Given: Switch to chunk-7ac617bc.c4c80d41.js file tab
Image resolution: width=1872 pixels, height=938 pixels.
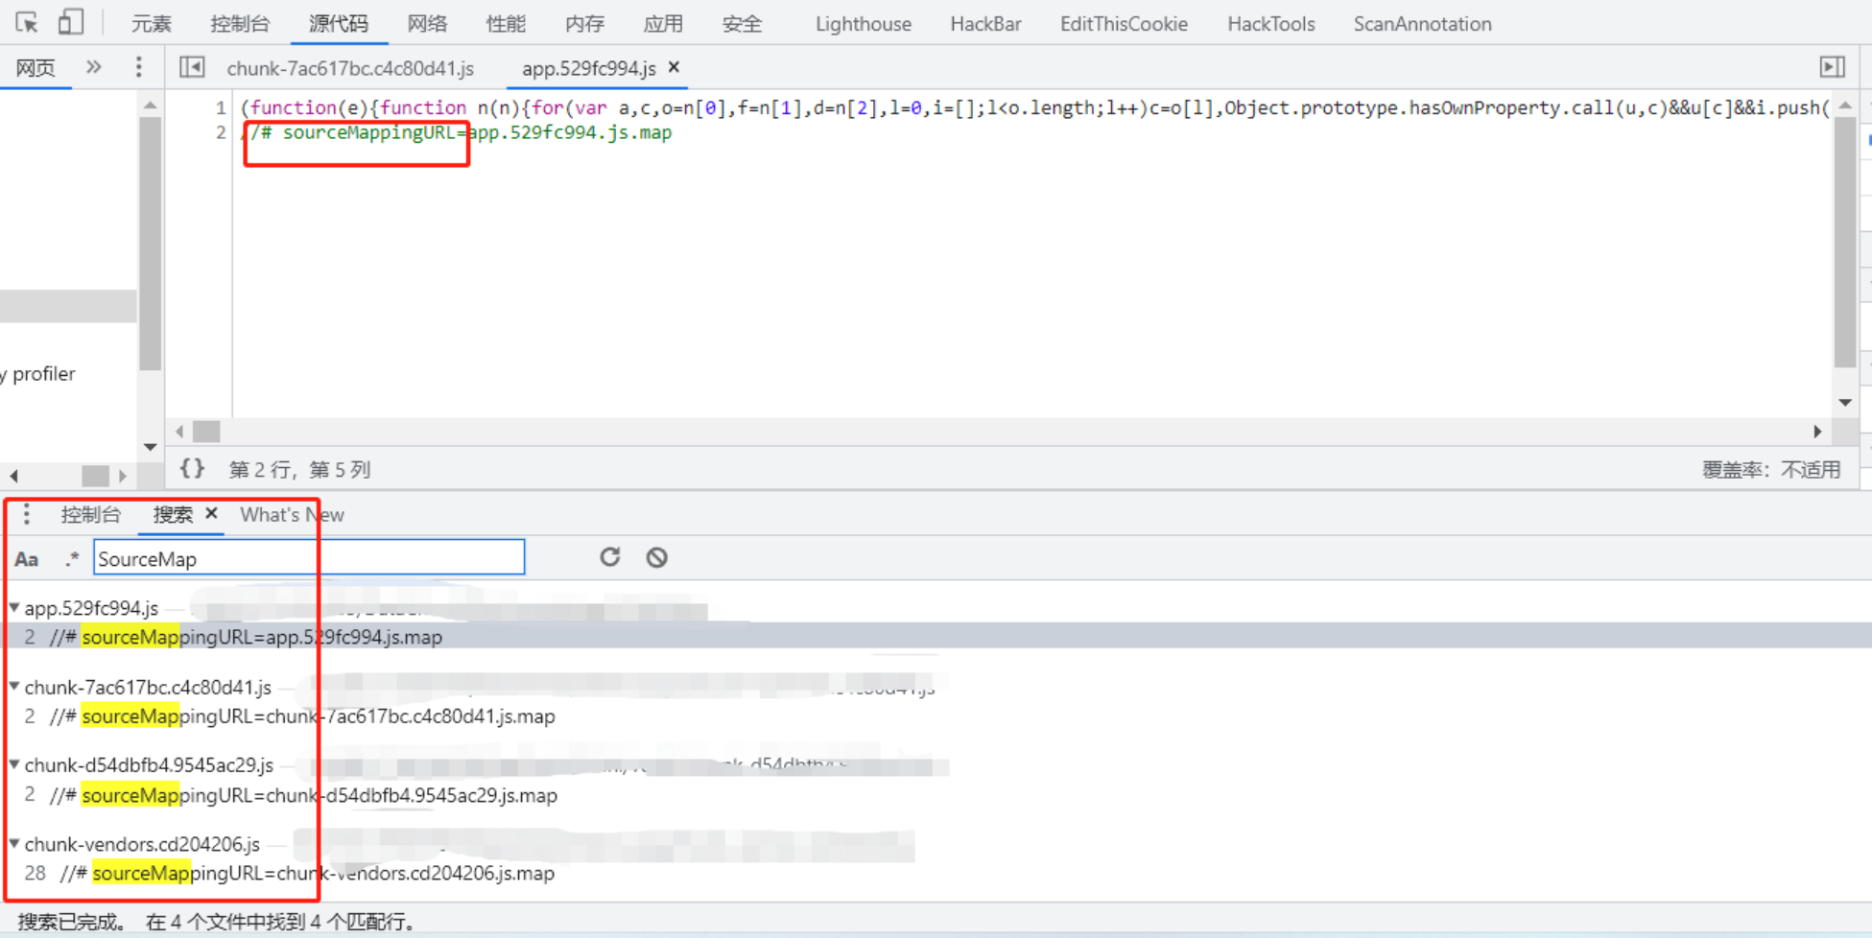Looking at the screenshot, I should pyautogui.click(x=350, y=68).
